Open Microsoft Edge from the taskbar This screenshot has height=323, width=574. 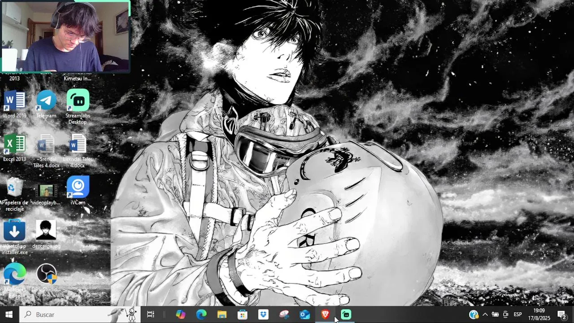pos(201,314)
